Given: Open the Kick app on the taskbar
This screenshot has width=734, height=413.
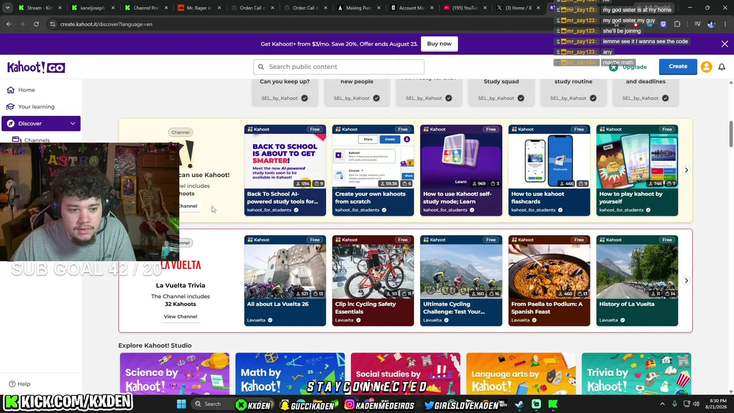Looking at the screenshot, I should 553,404.
